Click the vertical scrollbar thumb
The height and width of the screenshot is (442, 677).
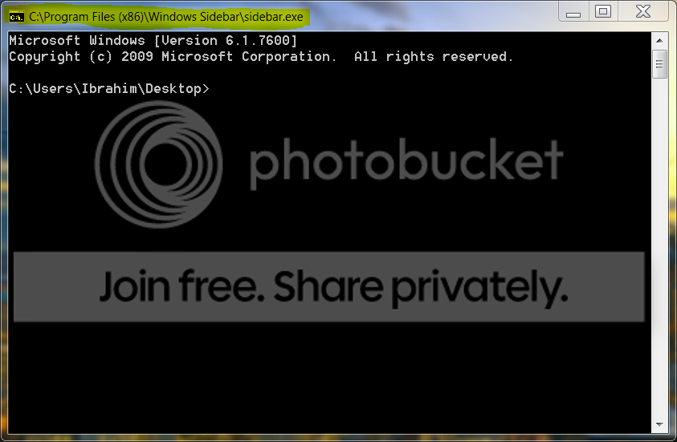(x=659, y=64)
